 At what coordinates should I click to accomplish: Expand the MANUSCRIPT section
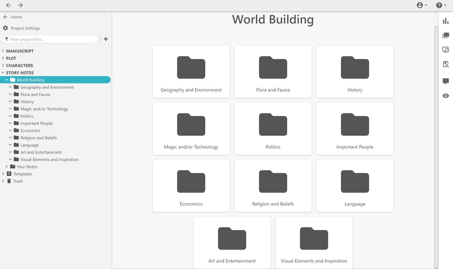coord(3,51)
